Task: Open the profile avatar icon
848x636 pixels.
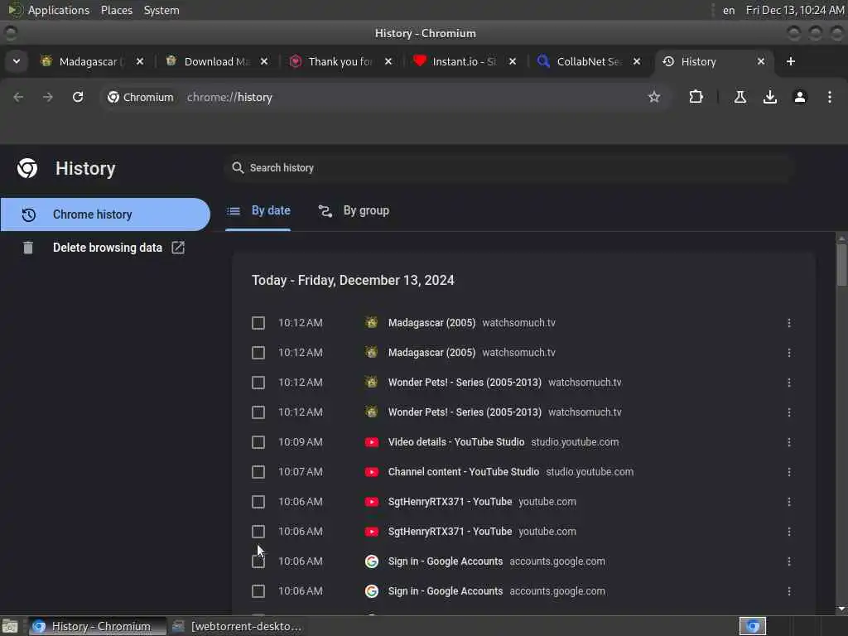Action: 800,98
